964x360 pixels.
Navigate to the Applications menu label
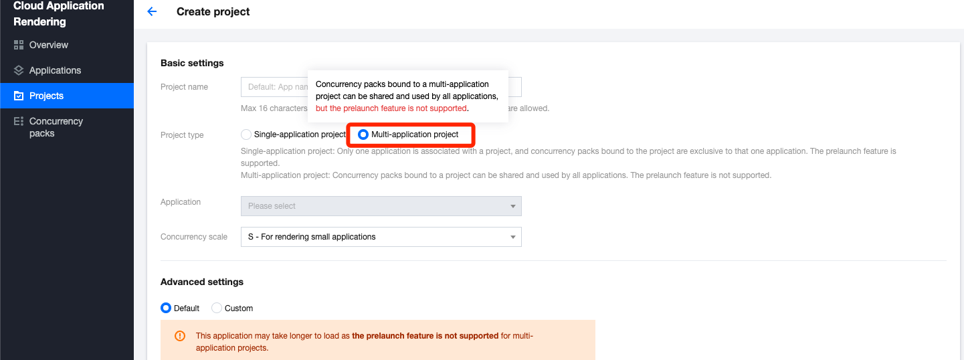point(55,70)
